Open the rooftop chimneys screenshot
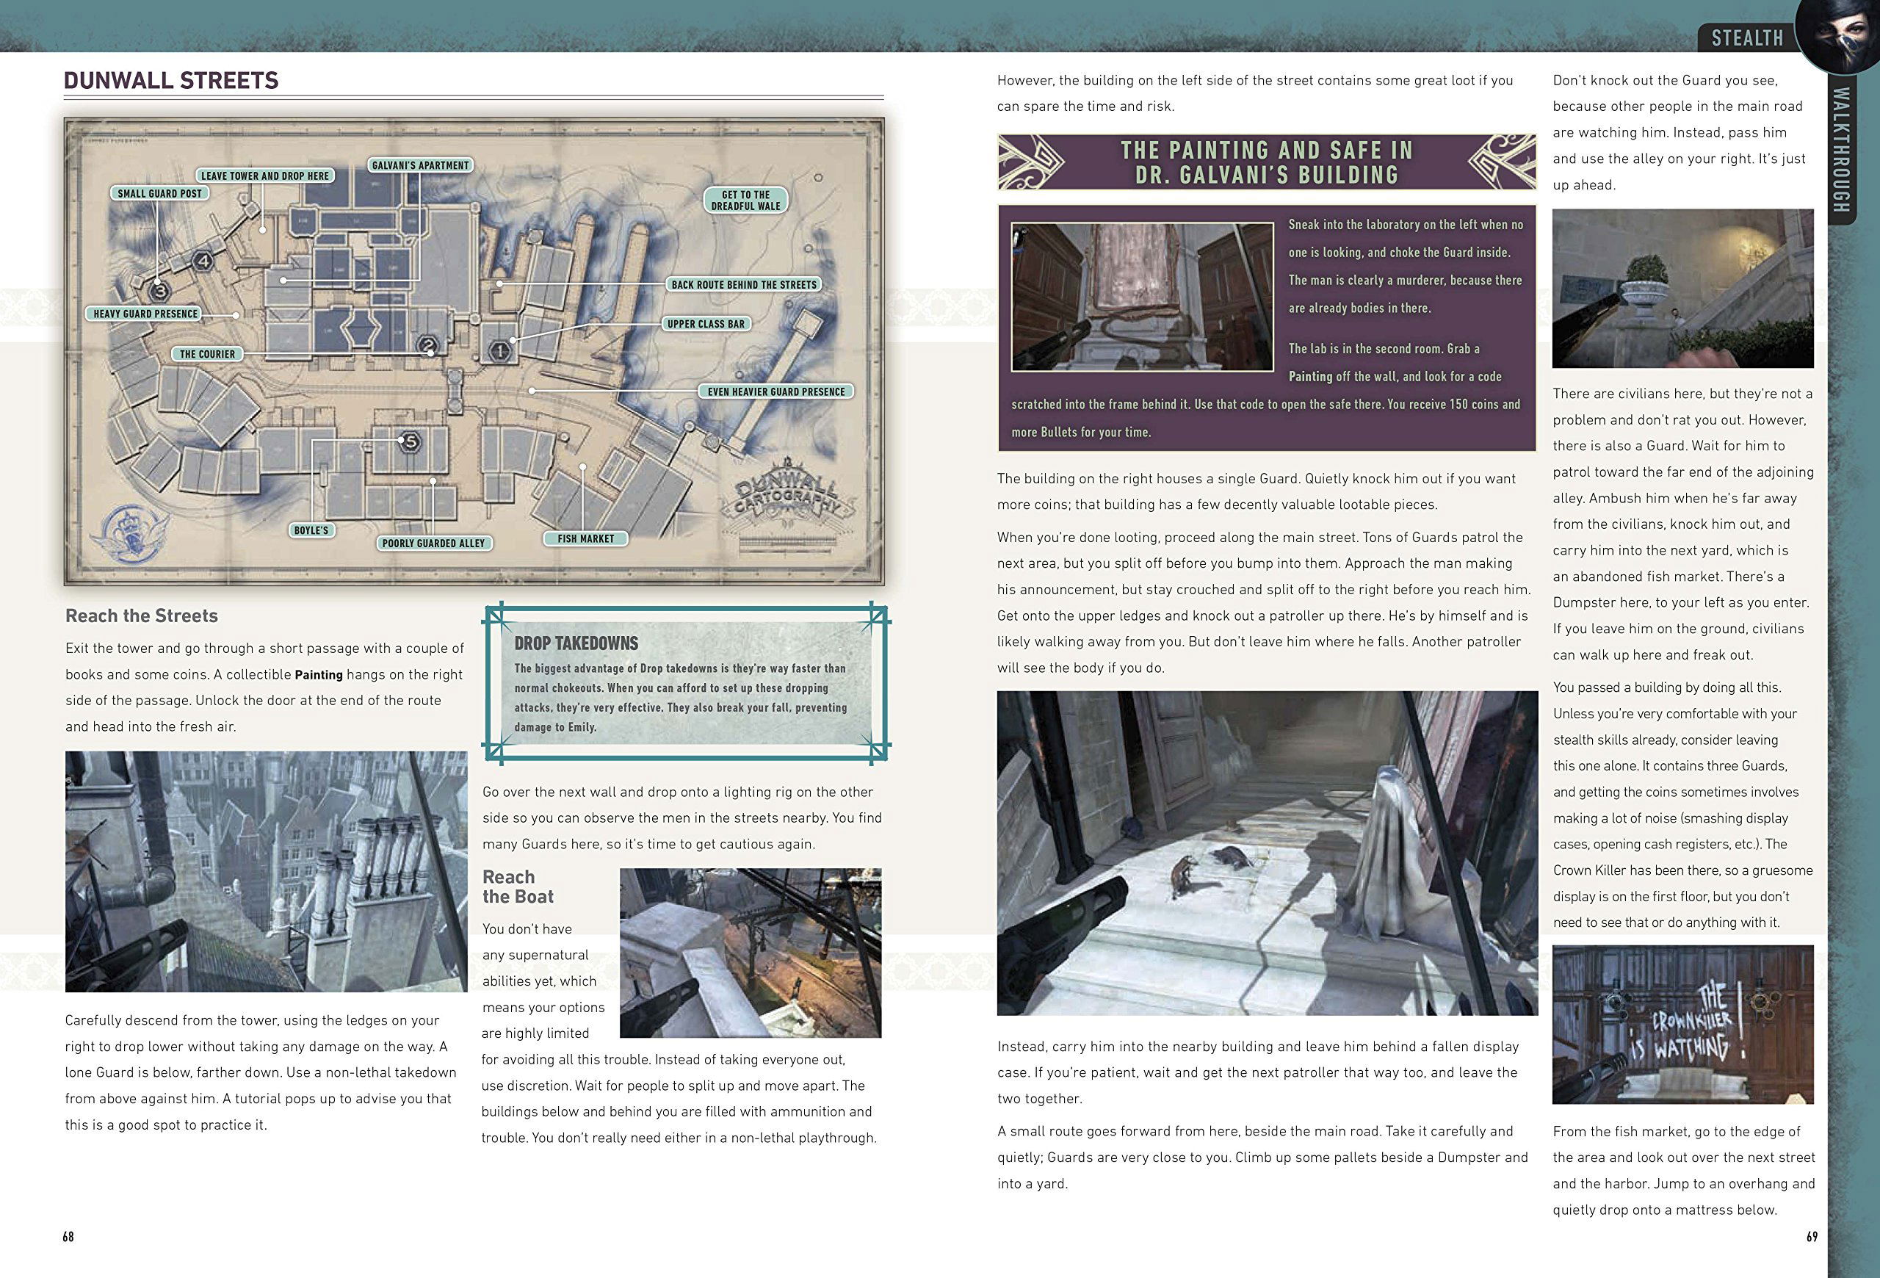Screen dimensions: 1880x1278 click(266, 871)
